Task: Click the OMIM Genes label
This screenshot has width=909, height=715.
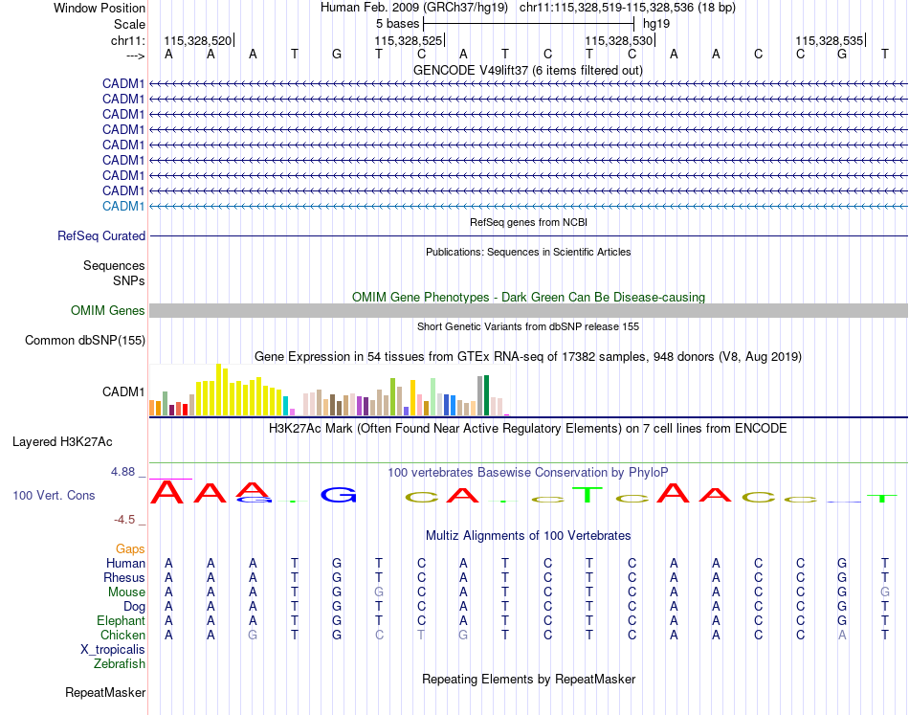Action: pos(107,310)
